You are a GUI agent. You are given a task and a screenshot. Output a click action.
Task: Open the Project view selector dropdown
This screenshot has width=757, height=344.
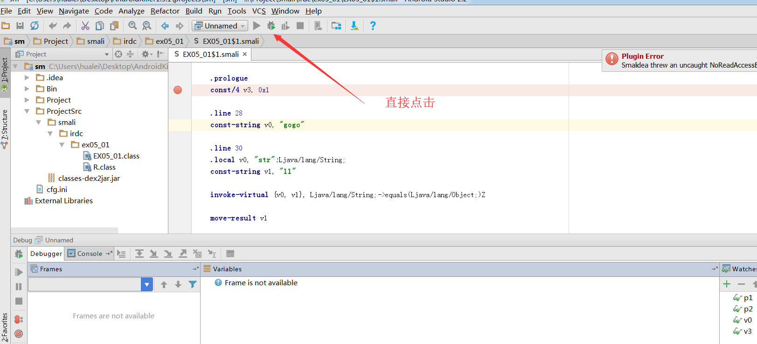pyautogui.click(x=107, y=55)
